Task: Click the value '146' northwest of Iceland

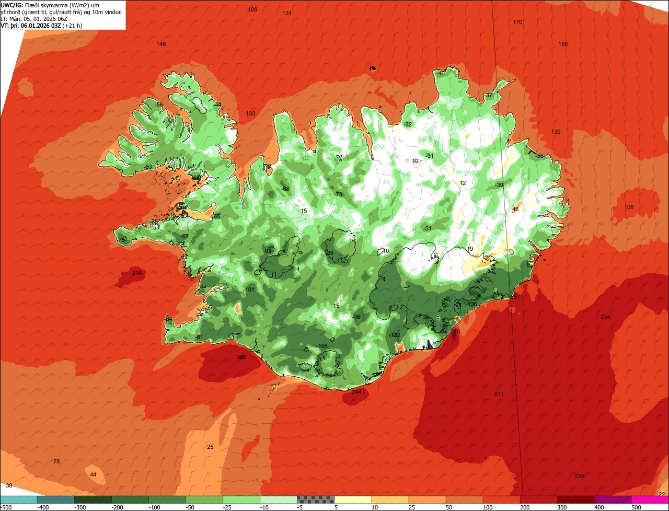Action: pos(161,44)
